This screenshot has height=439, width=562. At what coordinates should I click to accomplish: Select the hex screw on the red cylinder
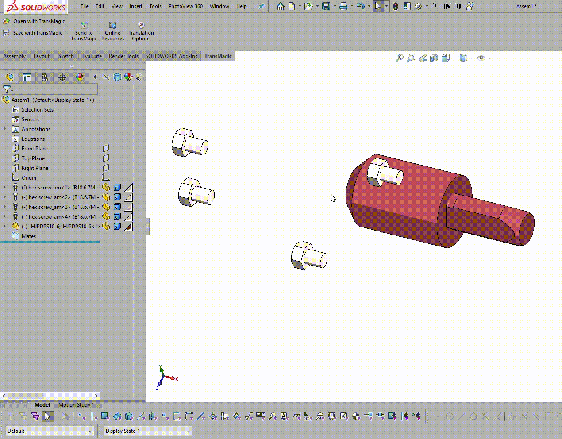pos(385,172)
